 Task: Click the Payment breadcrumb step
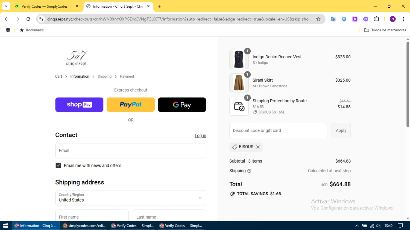pos(127,76)
